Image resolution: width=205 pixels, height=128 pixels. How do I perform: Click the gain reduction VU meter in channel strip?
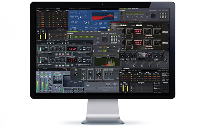click(x=57, y=79)
